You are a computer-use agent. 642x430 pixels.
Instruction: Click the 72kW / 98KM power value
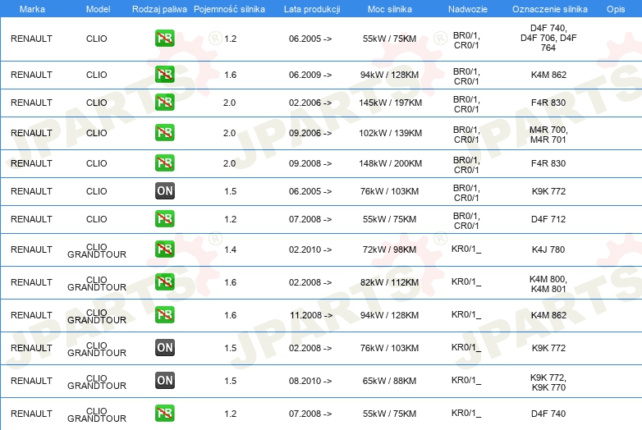pos(389,249)
